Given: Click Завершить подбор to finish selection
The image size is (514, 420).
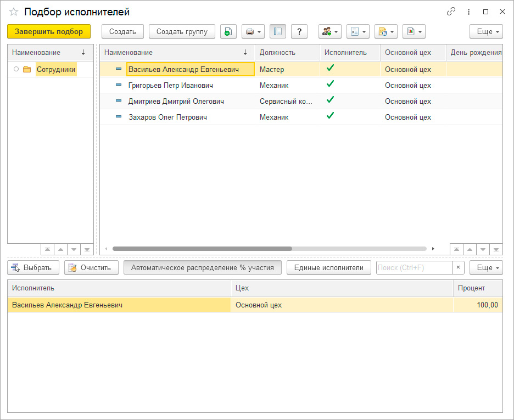Looking at the screenshot, I should click(49, 31).
